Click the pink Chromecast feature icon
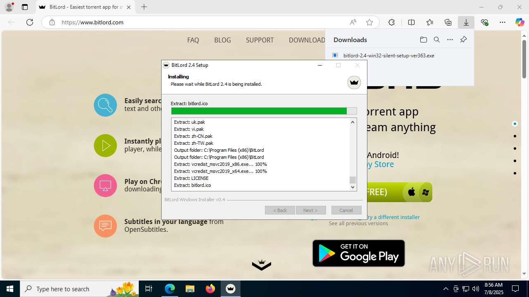Viewport: 529px width, 297px height. [105, 186]
